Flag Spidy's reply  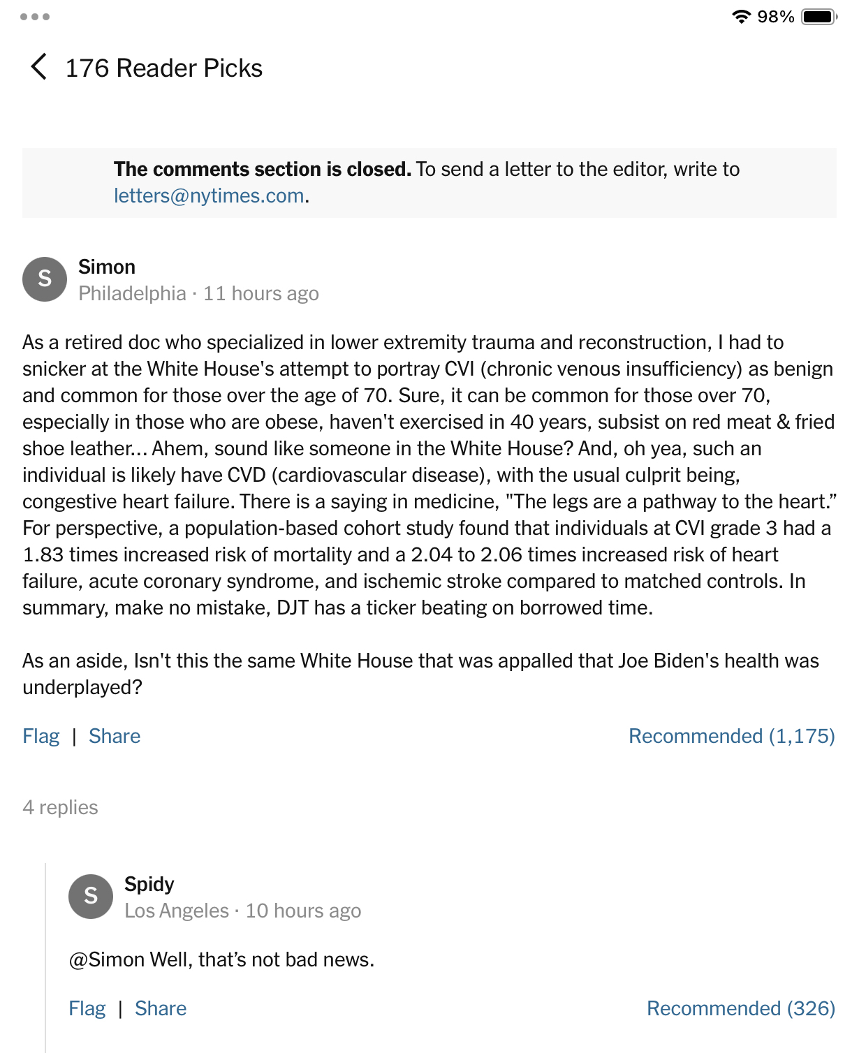87,1008
